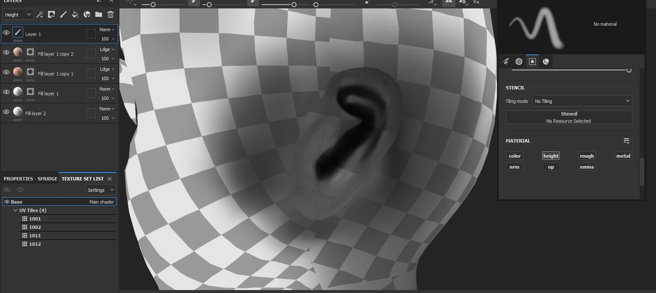Click the empty mask slot of Layer 1
Viewport: 656px width, 293px height.
click(91, 34)
